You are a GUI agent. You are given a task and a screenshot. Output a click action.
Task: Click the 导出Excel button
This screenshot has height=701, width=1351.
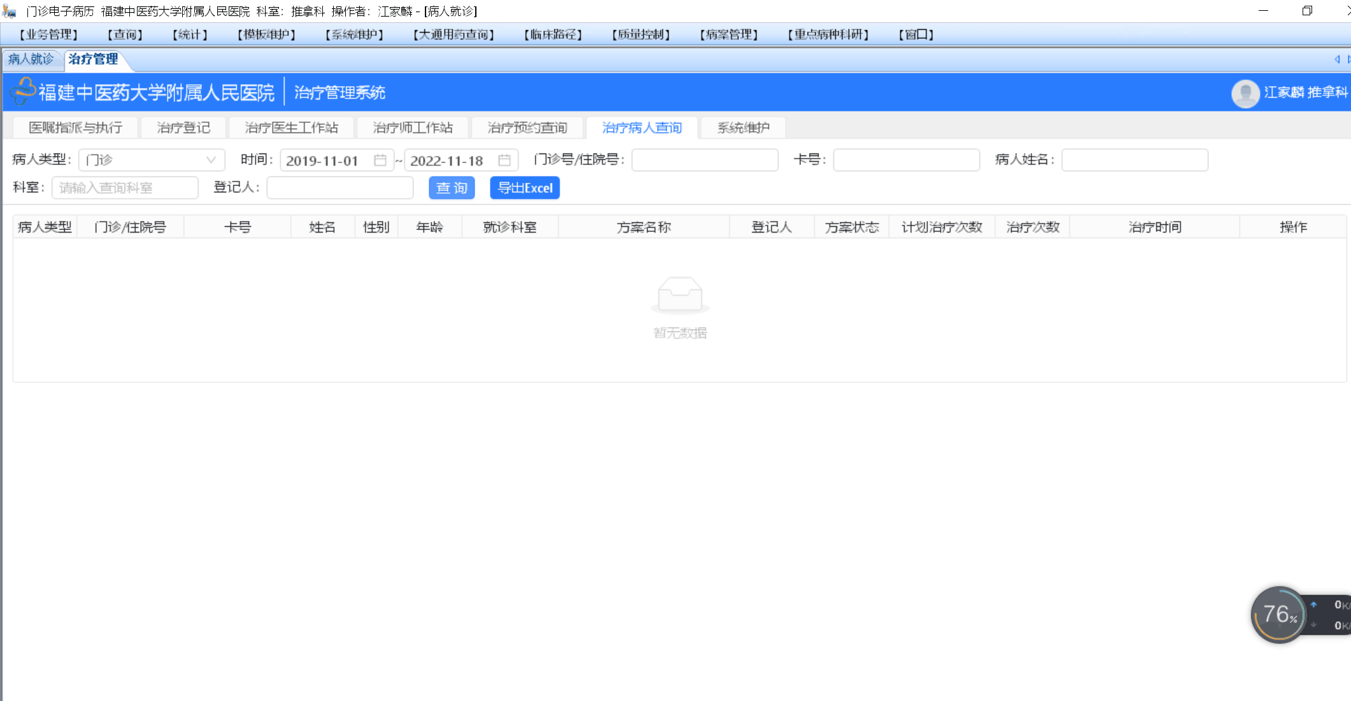click(x=525, y=188)
